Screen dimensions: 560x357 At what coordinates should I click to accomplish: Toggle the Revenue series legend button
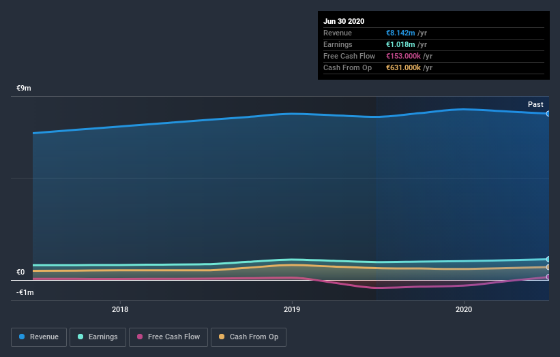pos(39,337)
